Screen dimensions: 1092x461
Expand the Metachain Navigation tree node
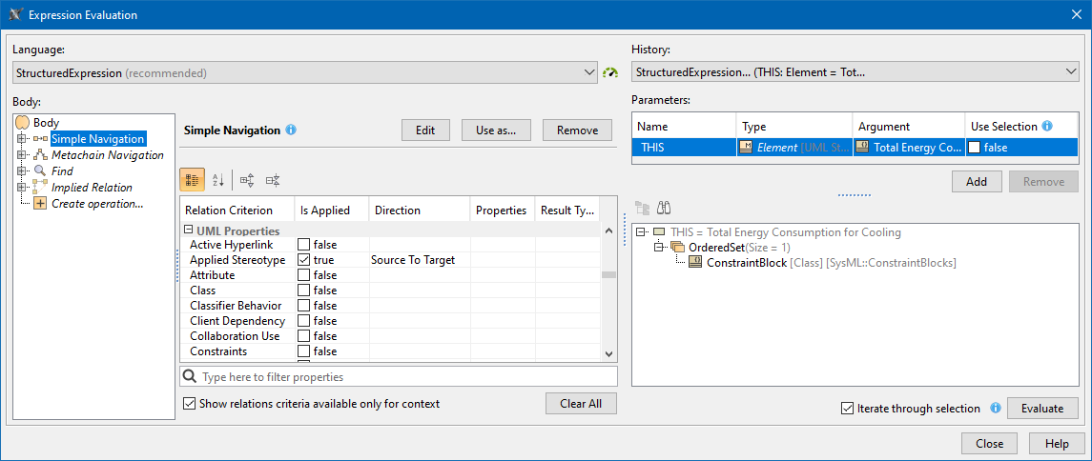coord(22,155)
